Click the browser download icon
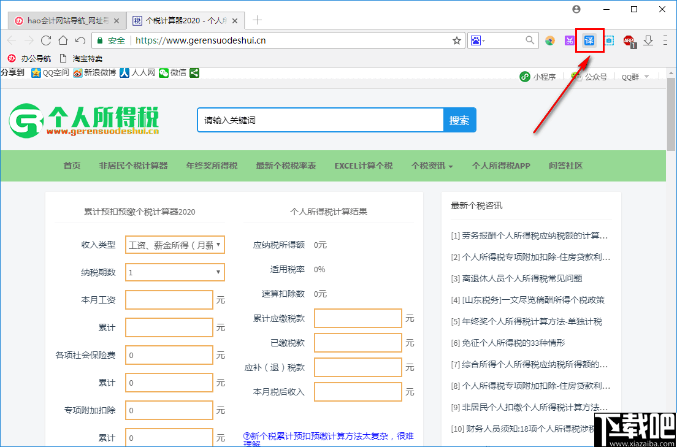 pyautogui.click(x=648, y=40)
